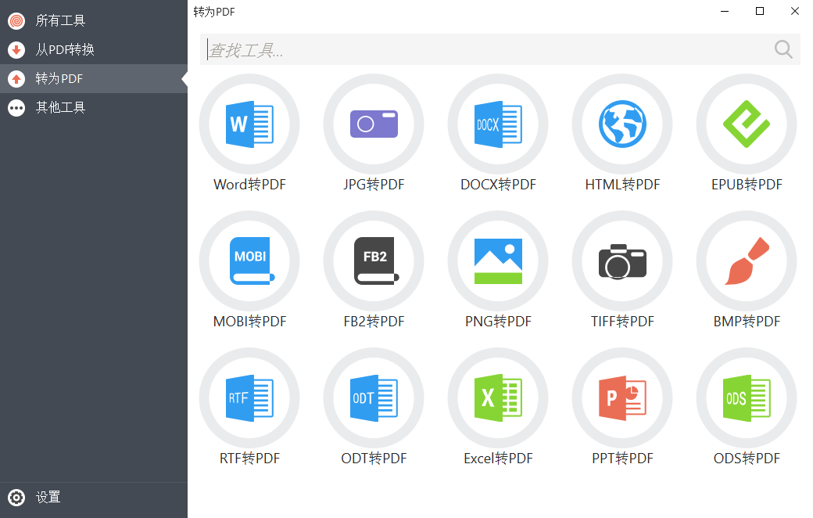Click the FB2转PDF label

coord(374,322)
